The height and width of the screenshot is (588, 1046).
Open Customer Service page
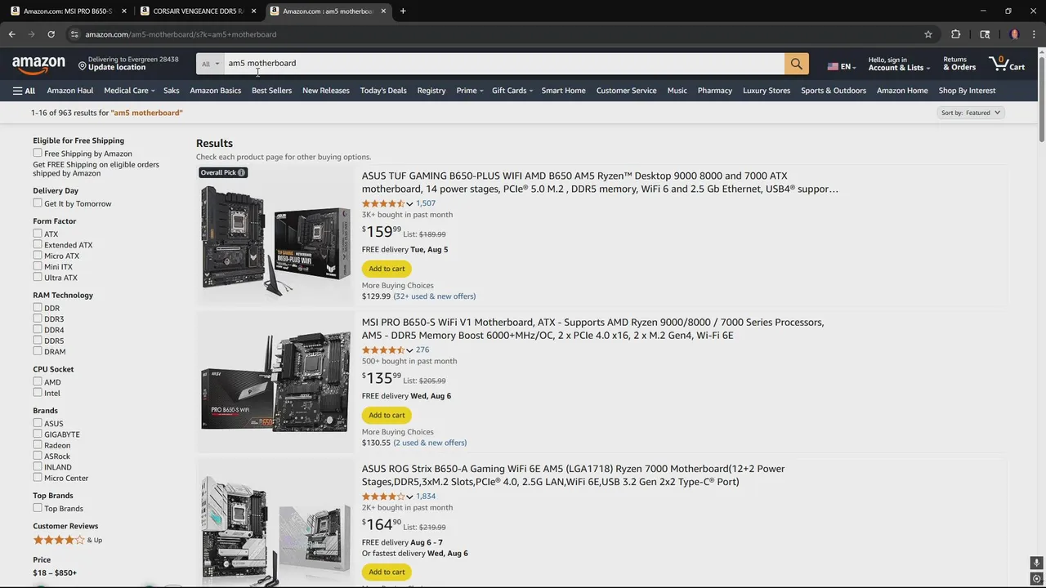pos(626,91)
